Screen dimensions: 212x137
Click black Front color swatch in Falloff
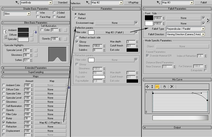[149, 18]
